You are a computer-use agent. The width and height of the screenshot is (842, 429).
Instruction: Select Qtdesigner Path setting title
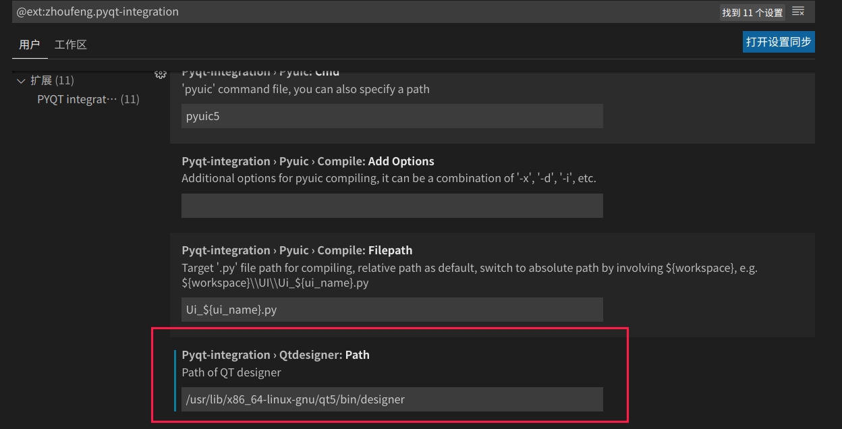click(275, 355)
